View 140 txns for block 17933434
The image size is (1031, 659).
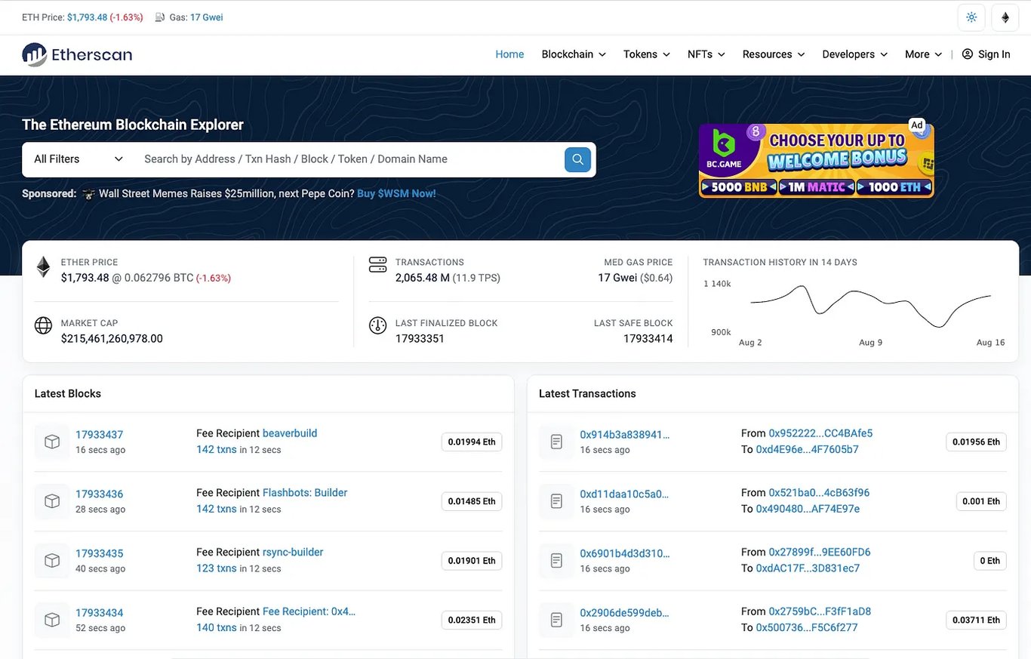coord(217,627)
